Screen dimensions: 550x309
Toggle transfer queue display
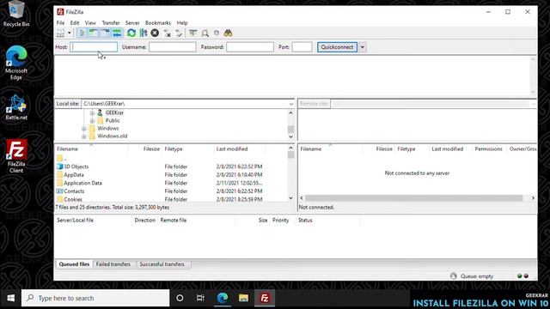click(x=117, y=33)
